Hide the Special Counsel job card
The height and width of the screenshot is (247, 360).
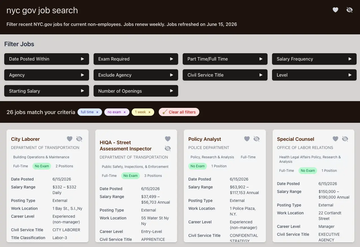click(x=345, y=139)
